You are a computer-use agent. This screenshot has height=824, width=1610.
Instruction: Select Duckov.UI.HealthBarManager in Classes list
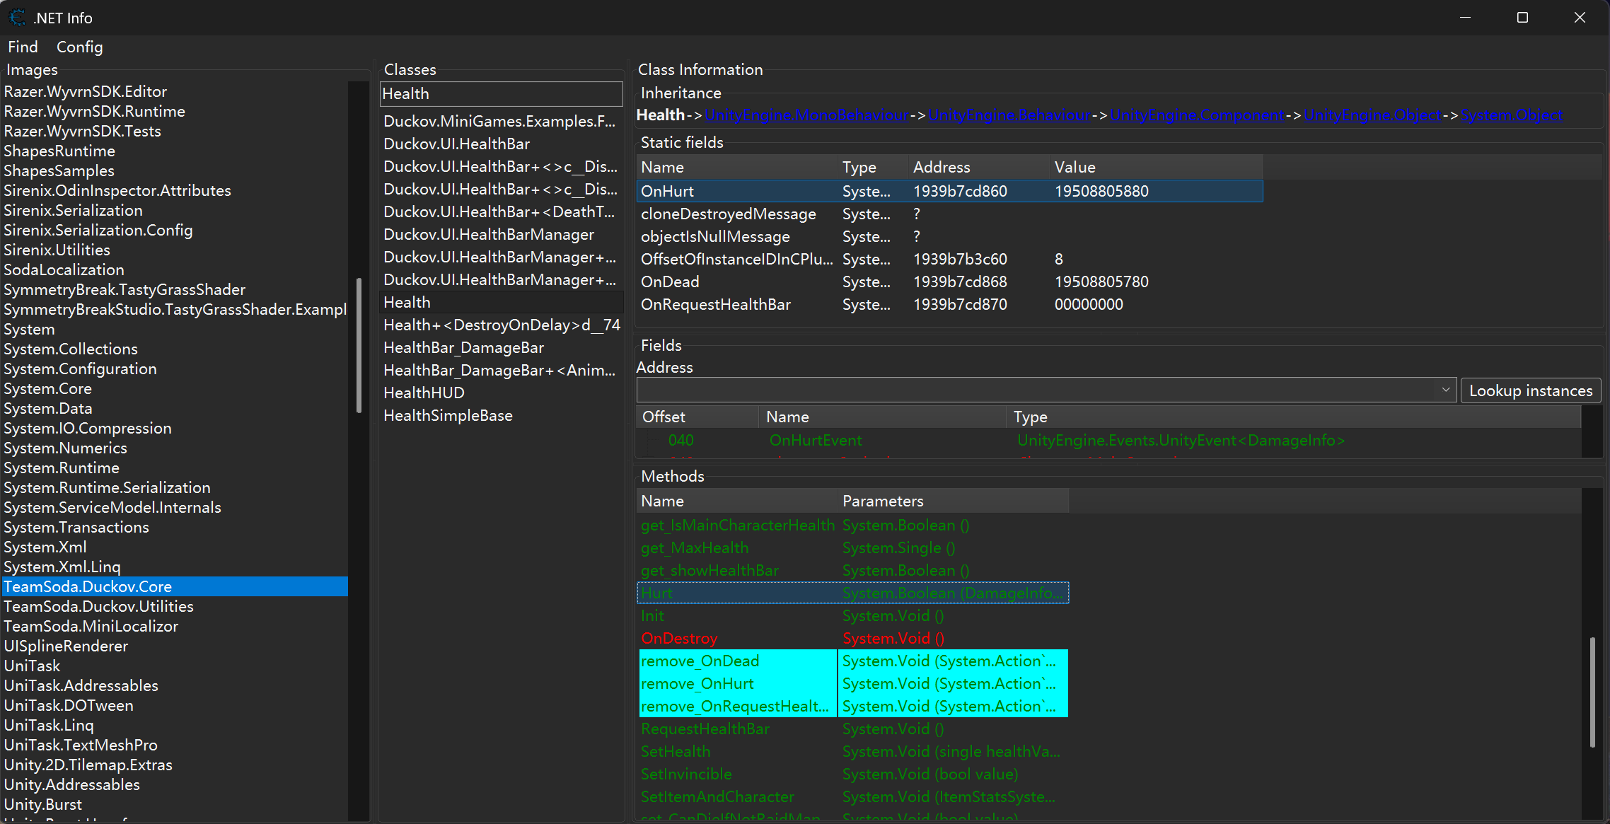[489, 233]
